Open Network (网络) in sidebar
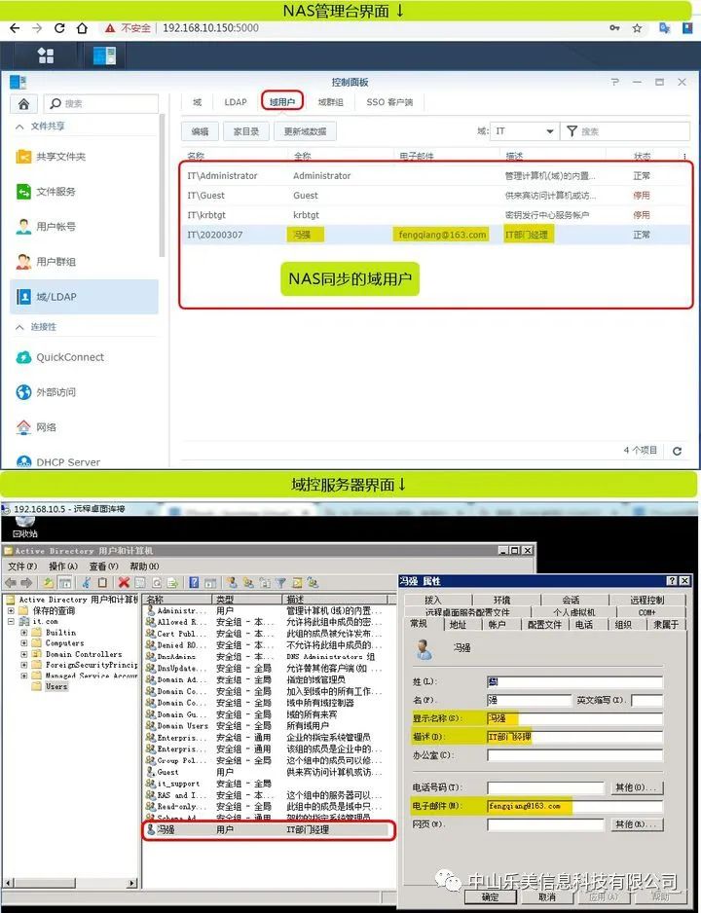The width and height of the screenshot is (701, 913). point(36,427)
